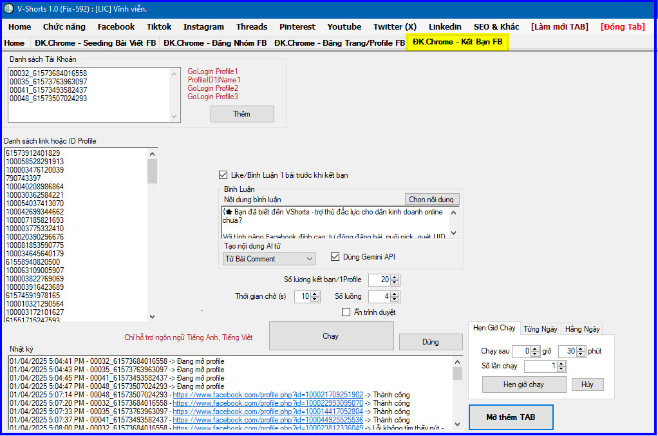Click the Hủy button
The image size is (658, 436).
(587, 384)
